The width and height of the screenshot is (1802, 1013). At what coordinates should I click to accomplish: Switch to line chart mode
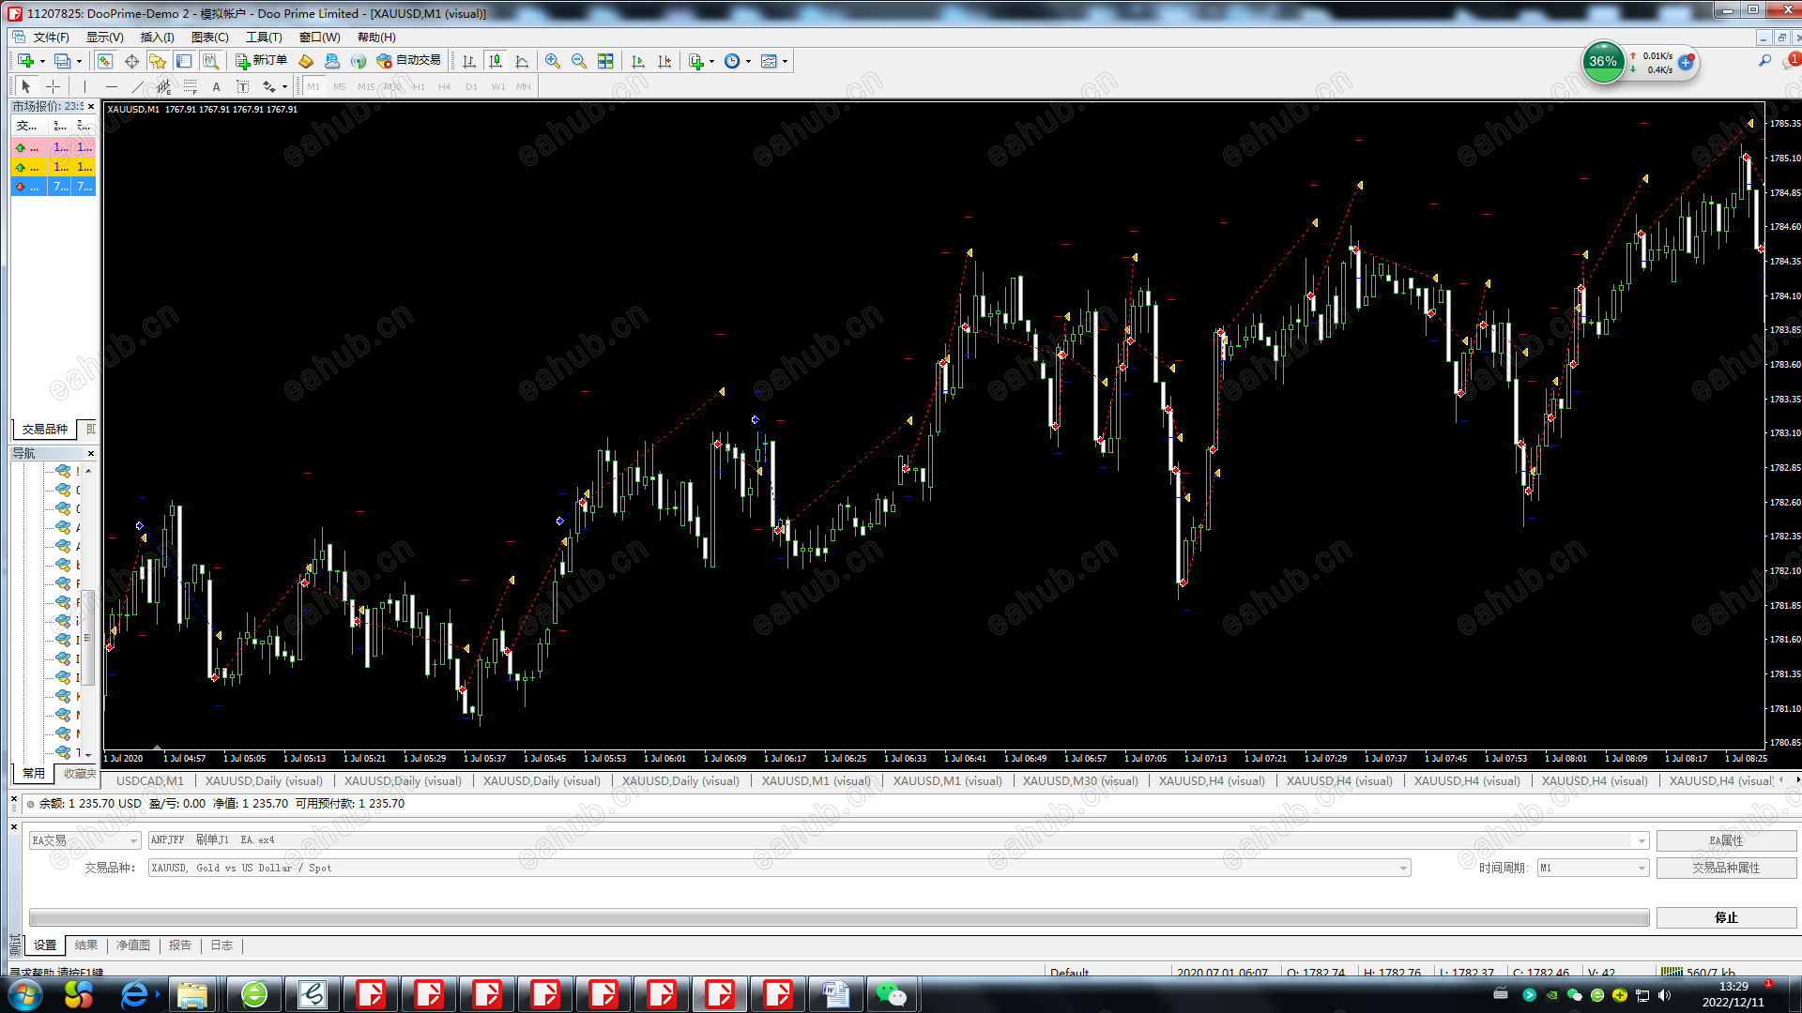click(x=522, y=61)
